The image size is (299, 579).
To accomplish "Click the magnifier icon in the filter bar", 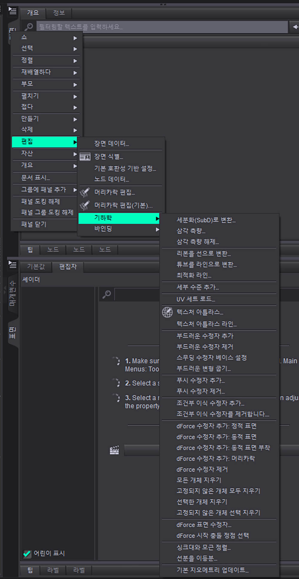I will click(x=29, y=27).
